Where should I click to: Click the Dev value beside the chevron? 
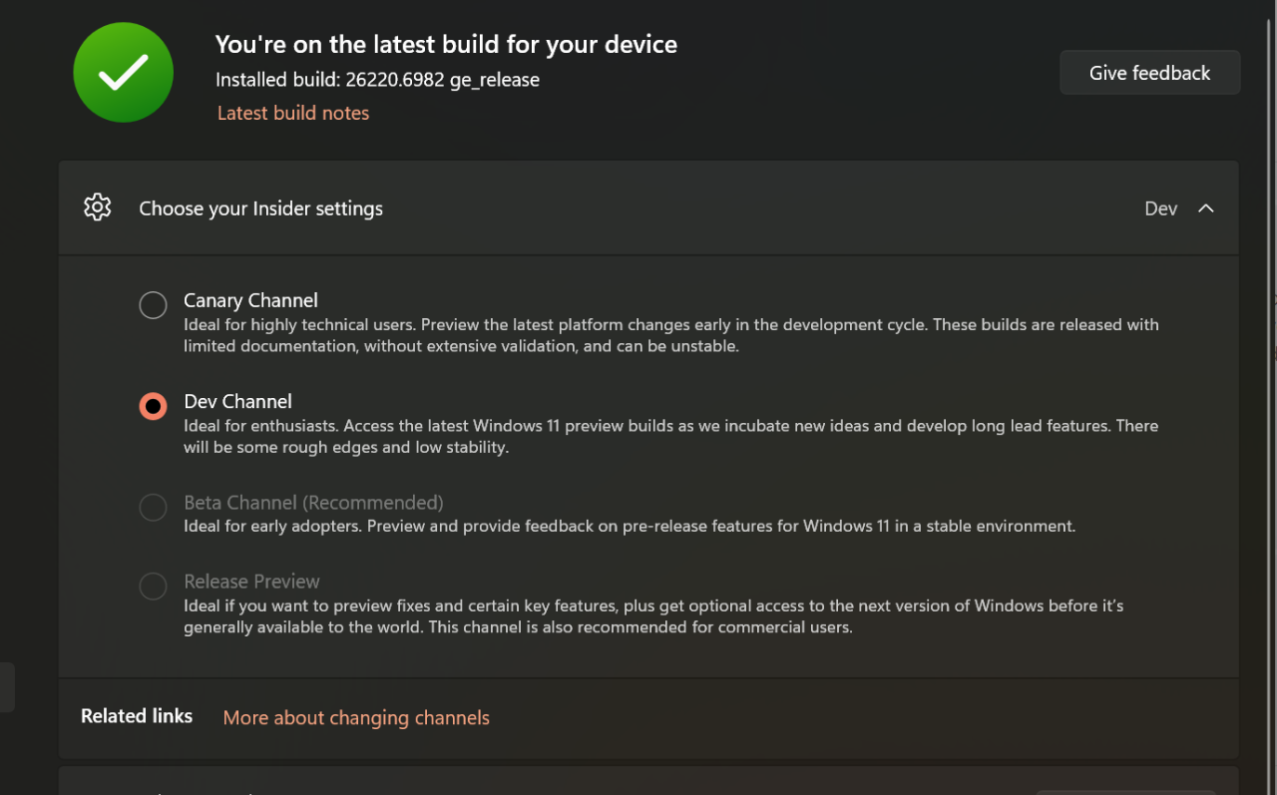pyautogui.click(x=1160, y=208)
